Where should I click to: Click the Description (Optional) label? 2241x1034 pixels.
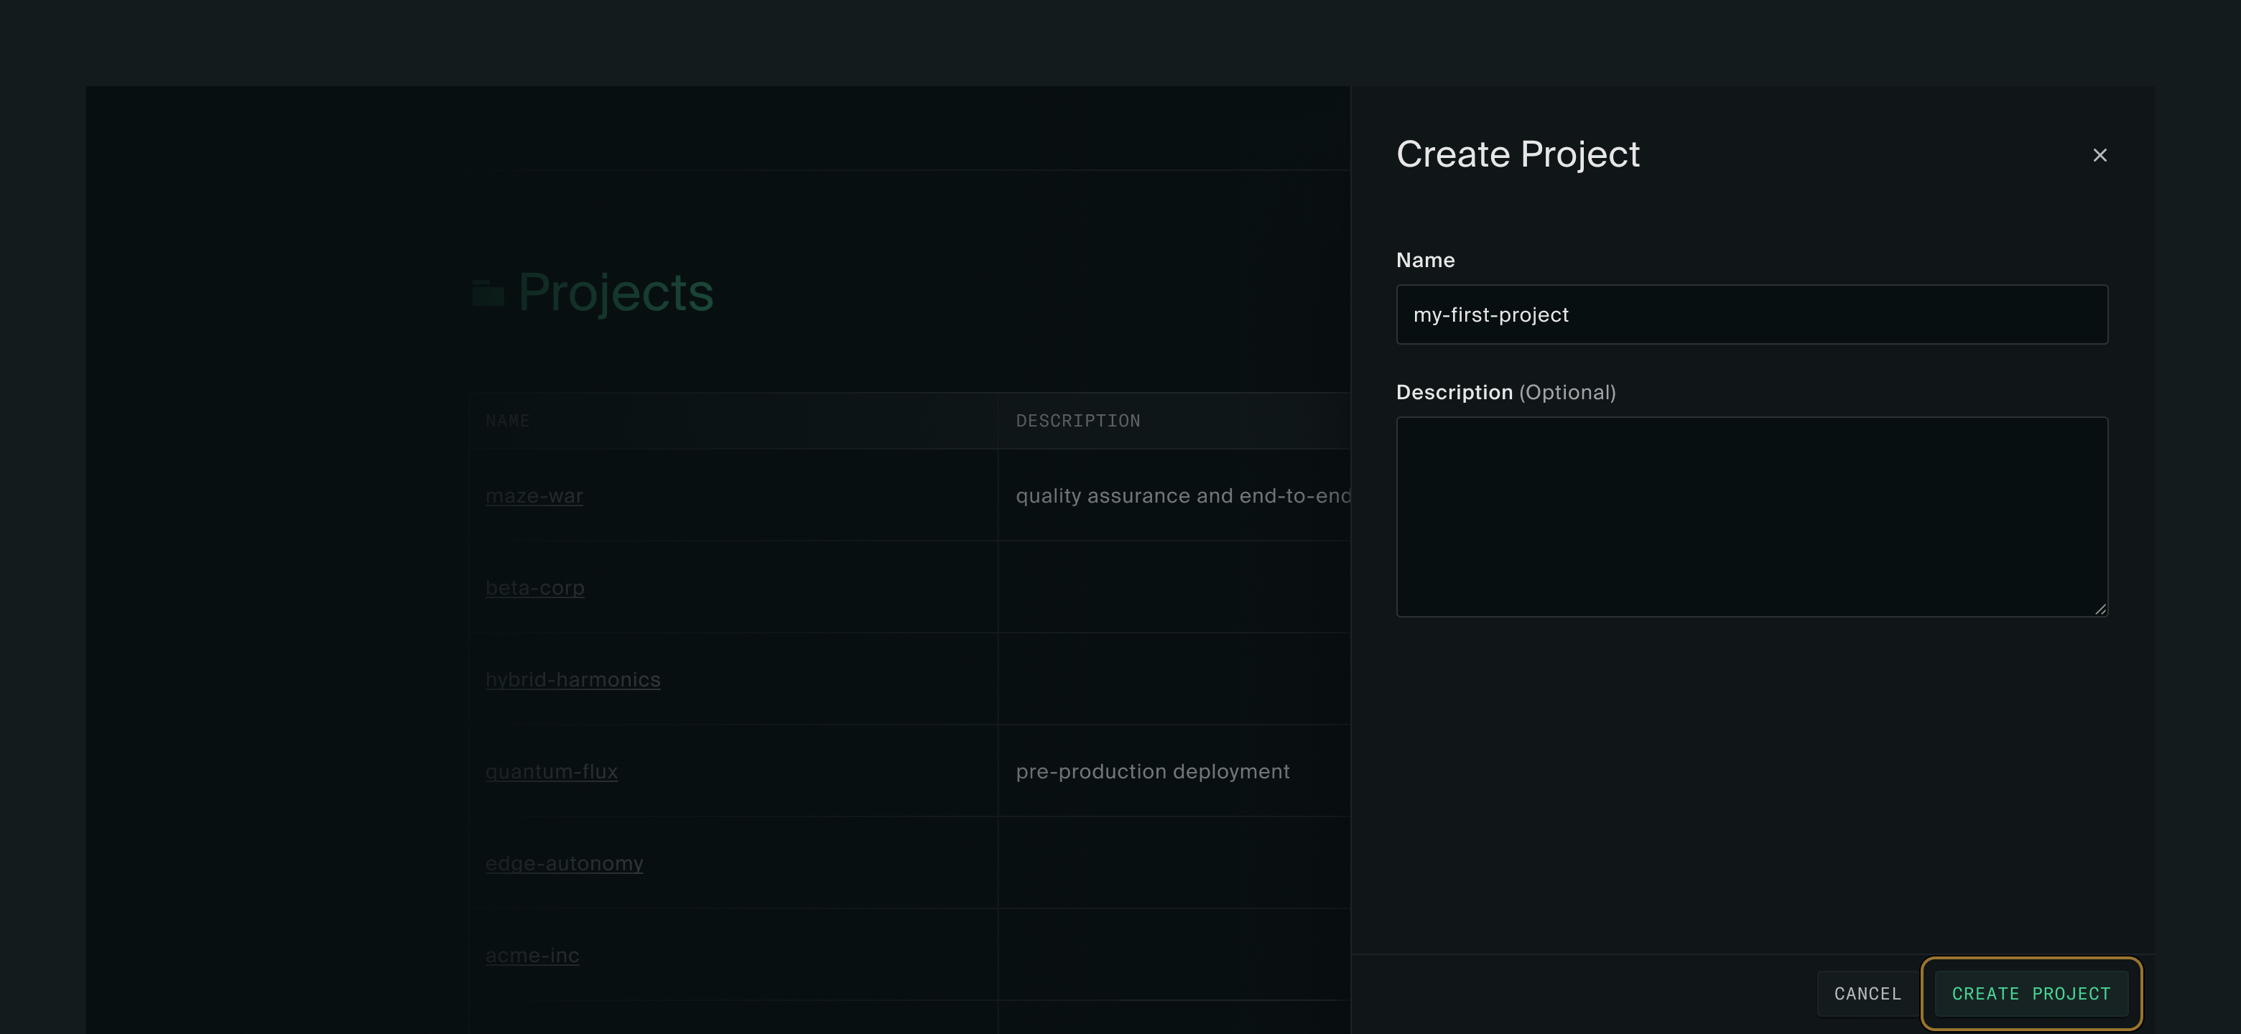1505,392
